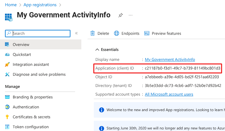Click the All Microsoft account users link
The height and width of the screenshot is (131, 225).
tap(169, 94)
